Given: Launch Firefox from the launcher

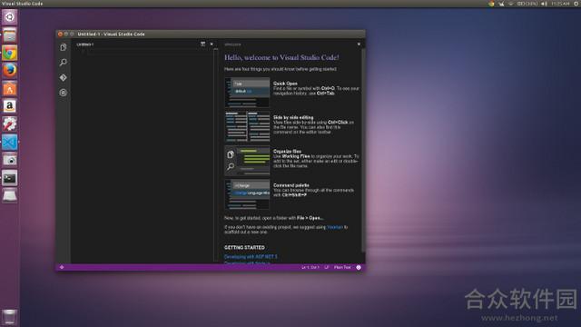Looking at the screenshot, I should click(10, 71).
